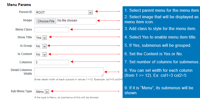Open the Is Content No dropdown

[x=41, y=54]
